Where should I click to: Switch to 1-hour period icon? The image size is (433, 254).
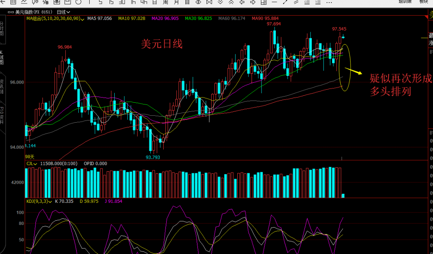click(133, 2)
